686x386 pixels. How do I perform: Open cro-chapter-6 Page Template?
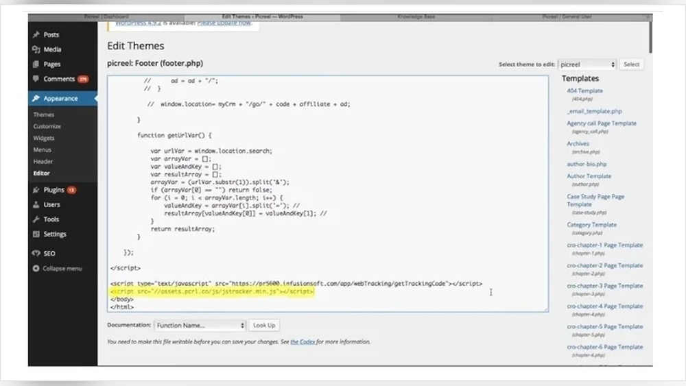(x=604, y=347)
